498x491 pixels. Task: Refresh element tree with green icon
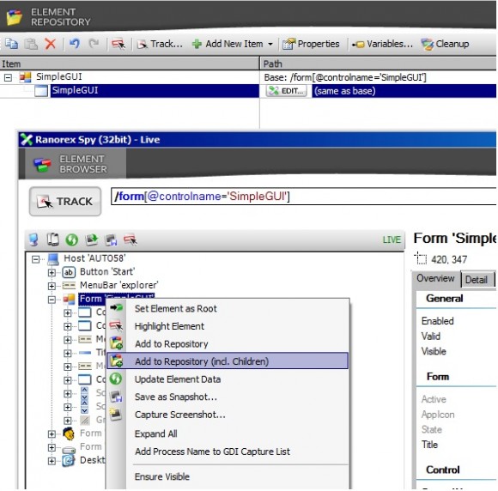[72, 239]
